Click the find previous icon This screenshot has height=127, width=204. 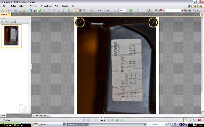pyautogui.click(x=185, y=10)
